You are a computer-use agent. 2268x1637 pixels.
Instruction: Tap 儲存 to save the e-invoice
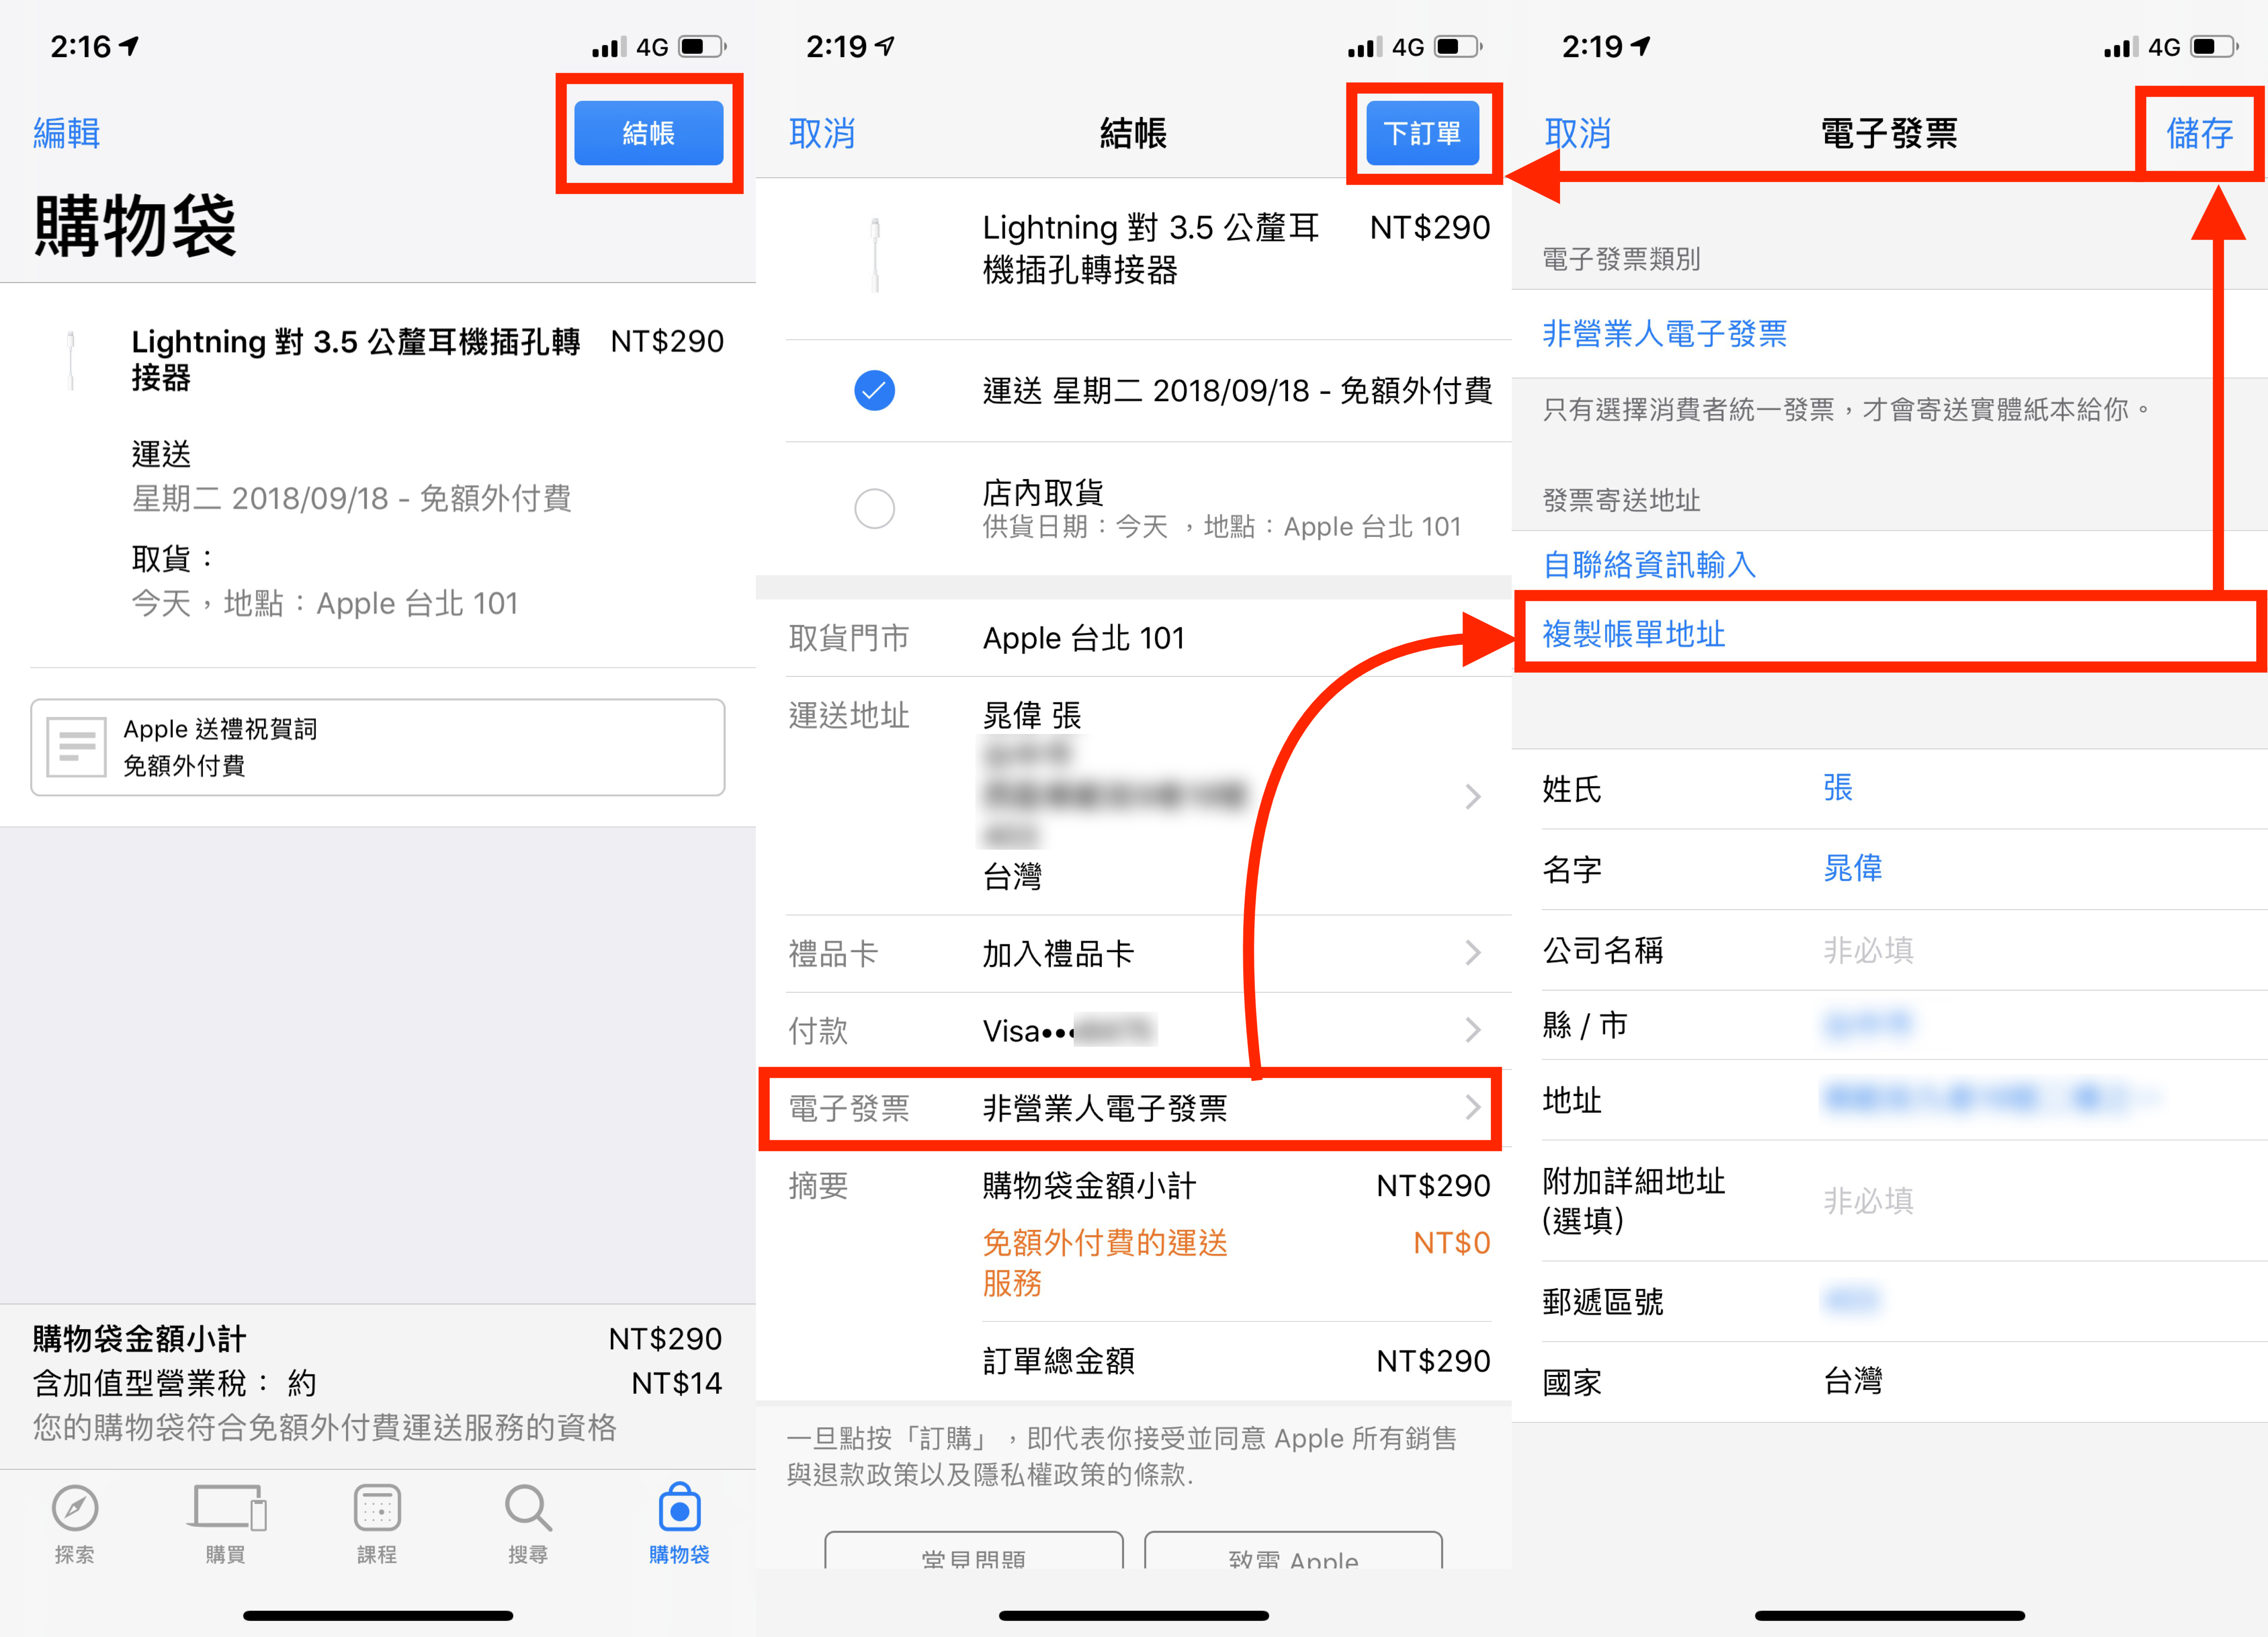2199,133
